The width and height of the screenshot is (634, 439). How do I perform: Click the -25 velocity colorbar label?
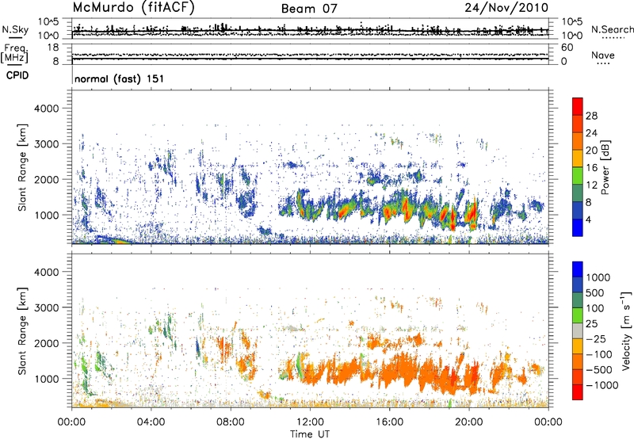tap(595, 338)
